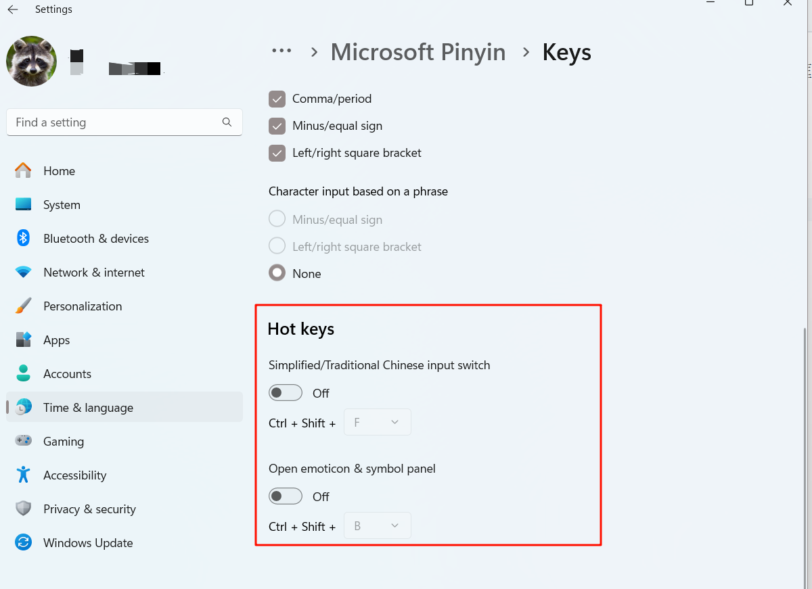The height and width of the screenshot is (589, 812).
Task: Click the Find a setting search box
Action: (125, 122)
